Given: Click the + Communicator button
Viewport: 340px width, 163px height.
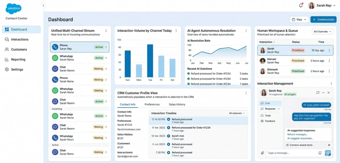Looking at the screenshot, I should click(x=323, y=20).
